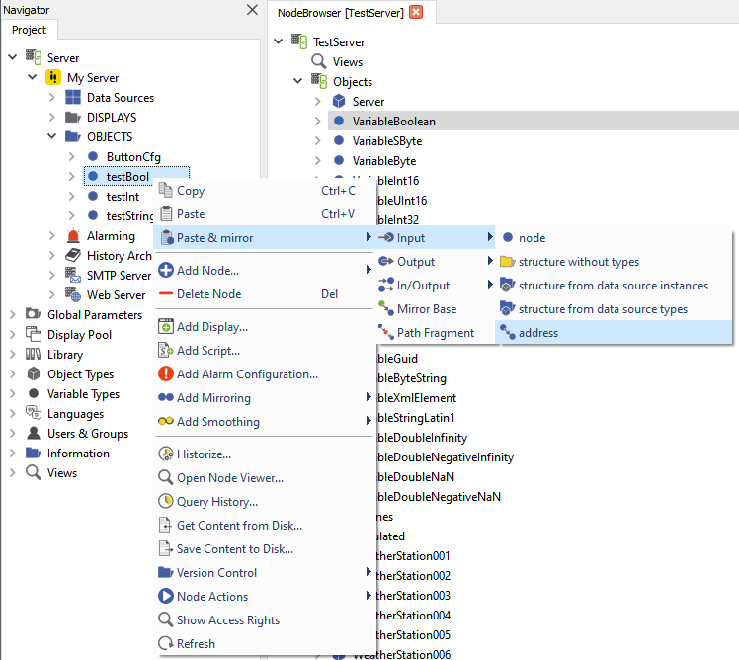Select the NodeBrowser [TestServer] tab
This screenshot has height=660, width=739.
340,13
